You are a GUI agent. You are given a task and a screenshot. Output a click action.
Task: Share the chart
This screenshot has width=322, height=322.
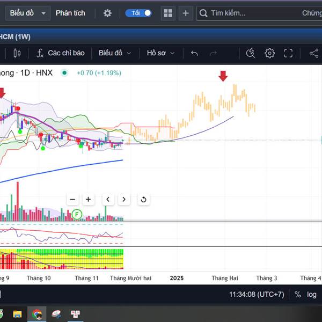click(314, 53)
